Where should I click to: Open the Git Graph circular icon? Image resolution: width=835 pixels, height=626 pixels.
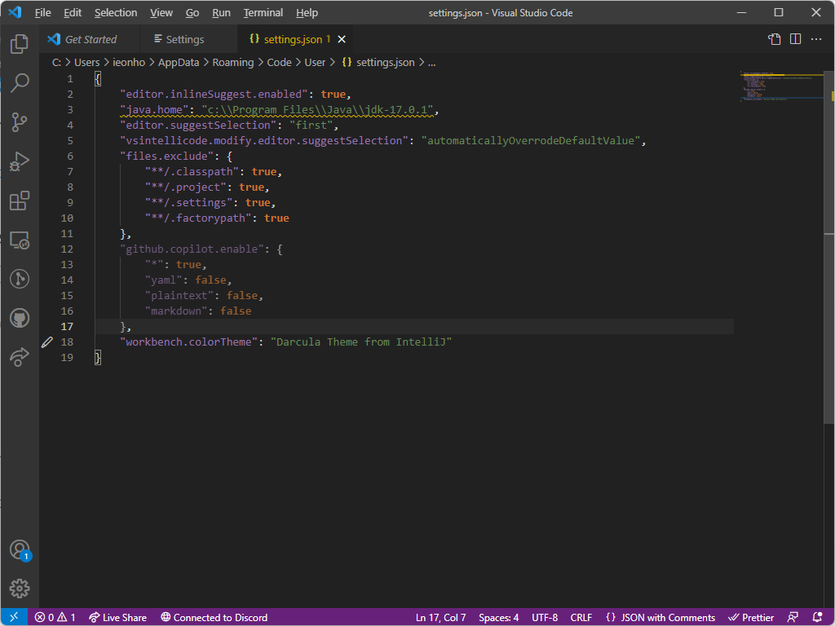[20, 279]
